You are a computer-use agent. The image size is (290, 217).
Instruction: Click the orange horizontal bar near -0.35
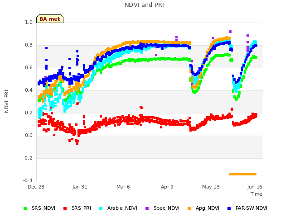(x=243, y=174)
